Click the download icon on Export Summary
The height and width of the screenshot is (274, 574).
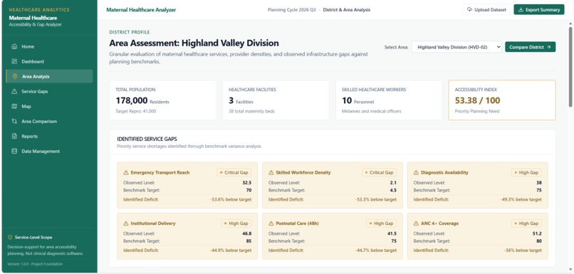[x=521, y=10]
